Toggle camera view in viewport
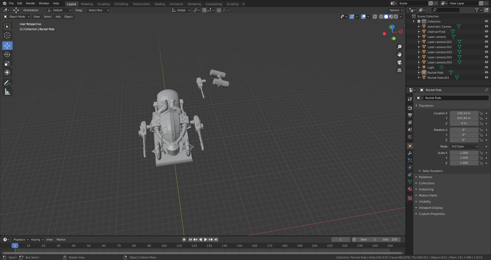491x260 pixels. [x=399, y=62]
